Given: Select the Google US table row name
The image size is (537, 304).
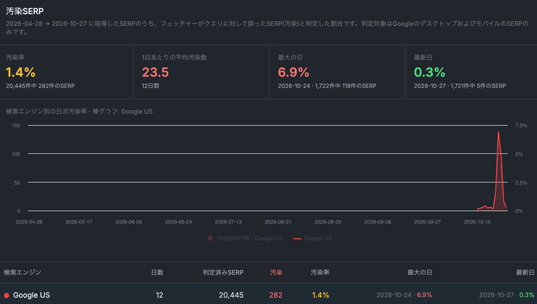Looking at the screenshot, I should click(x=31, y=295).
